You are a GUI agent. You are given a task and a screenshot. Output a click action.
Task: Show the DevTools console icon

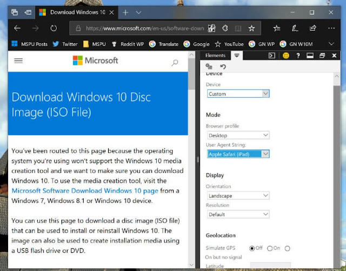coord(271,56)
